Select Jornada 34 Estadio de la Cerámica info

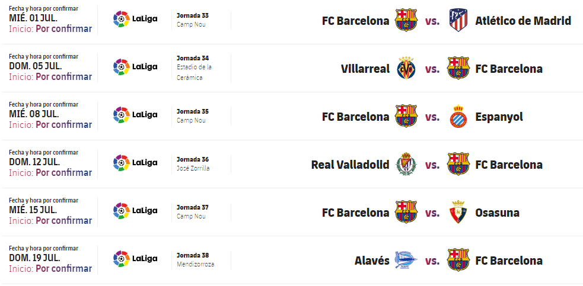(195, 68)
